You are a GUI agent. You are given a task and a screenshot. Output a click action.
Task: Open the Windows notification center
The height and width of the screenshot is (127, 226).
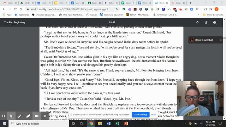click(220, 123)
